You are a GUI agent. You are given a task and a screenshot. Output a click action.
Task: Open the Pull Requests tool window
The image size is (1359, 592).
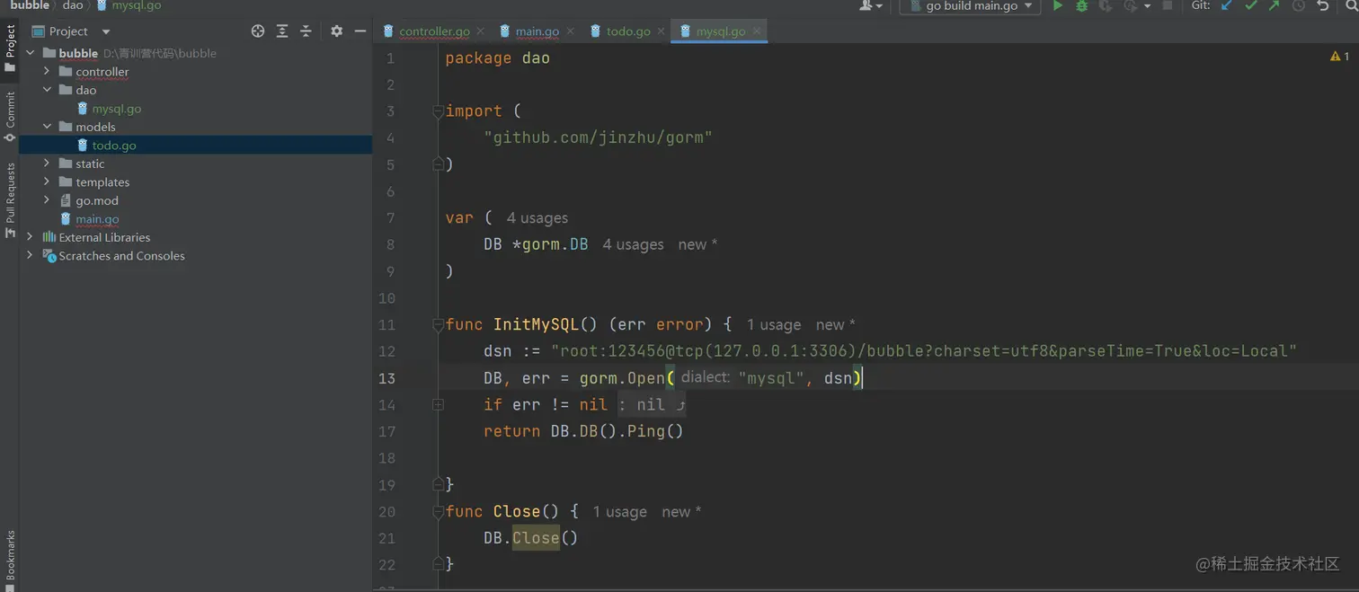10,199
